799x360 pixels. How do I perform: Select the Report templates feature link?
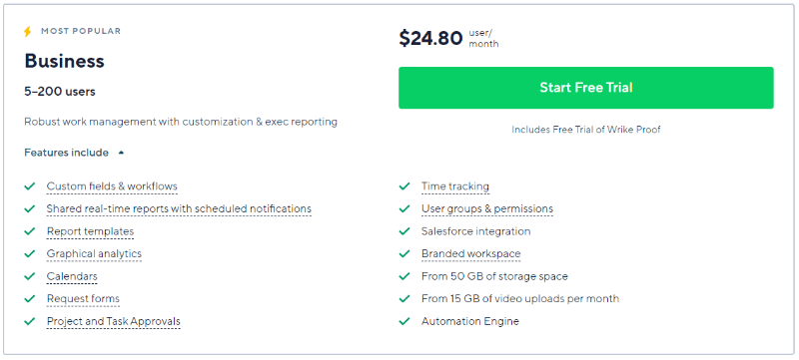click(90, 231)
